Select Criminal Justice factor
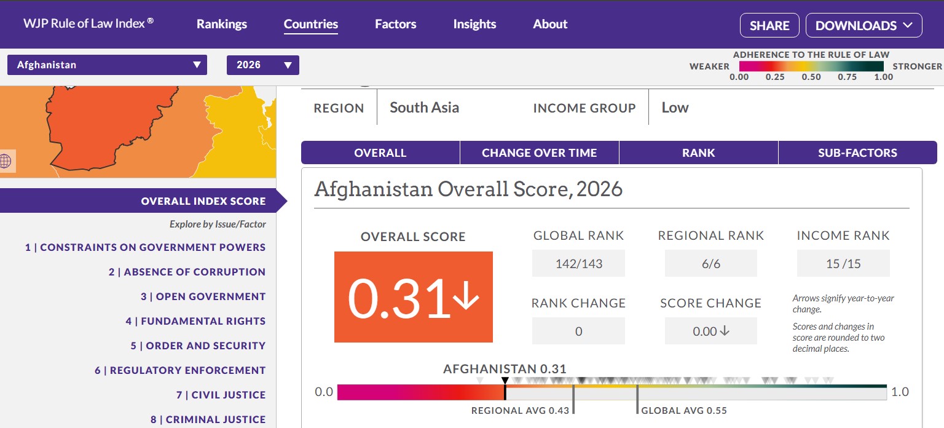944x428 pixels. tap(208, 419)
